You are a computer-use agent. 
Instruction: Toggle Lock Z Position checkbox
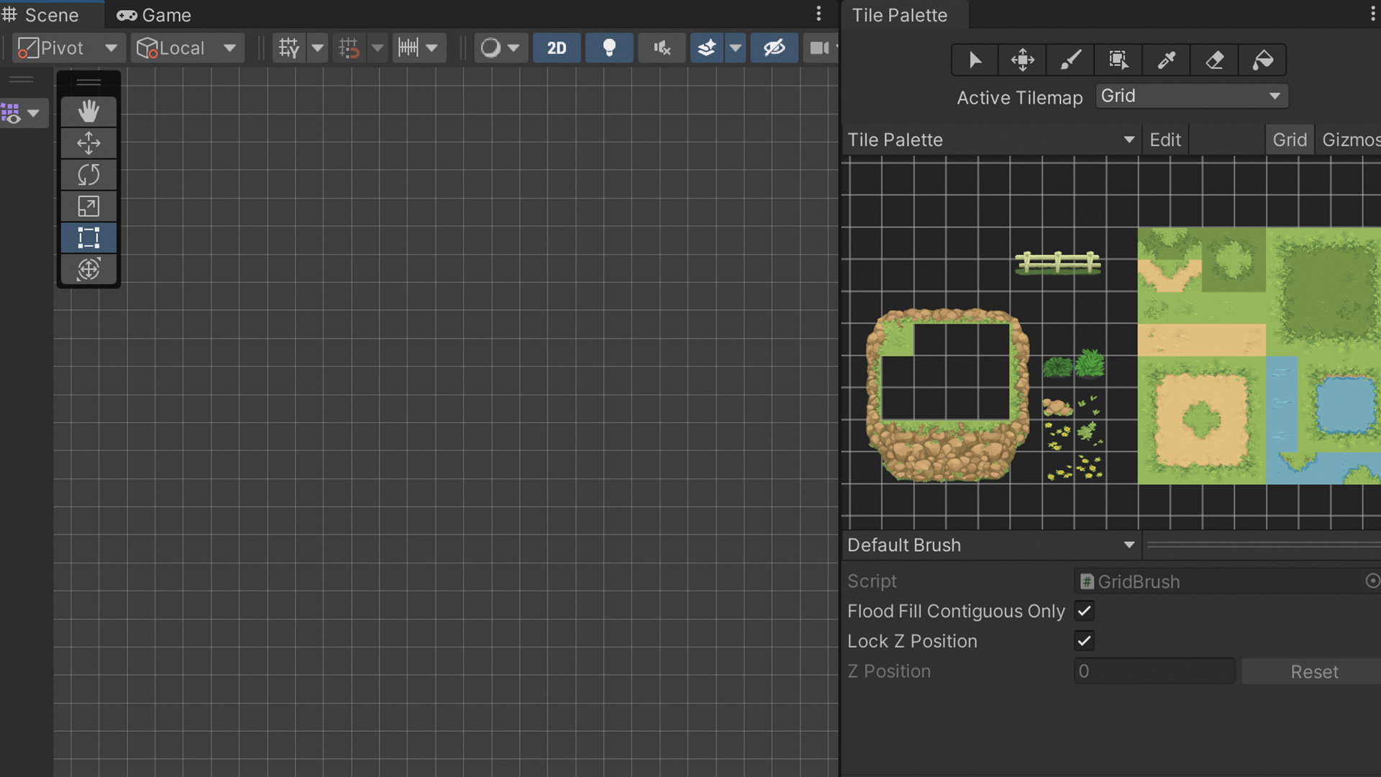coord(1084,641)
